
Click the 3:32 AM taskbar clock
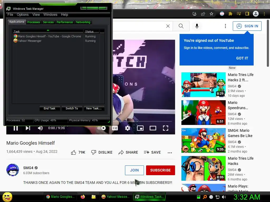(x=247, y=197)
